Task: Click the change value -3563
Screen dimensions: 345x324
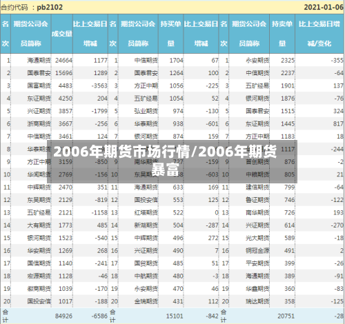Action: pos(99,85)
